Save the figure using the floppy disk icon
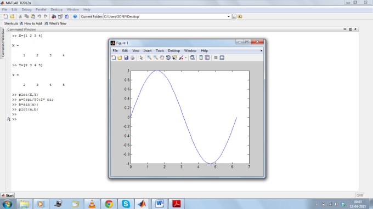This screenshot has width=373, height=209. (x=126, y=57)
